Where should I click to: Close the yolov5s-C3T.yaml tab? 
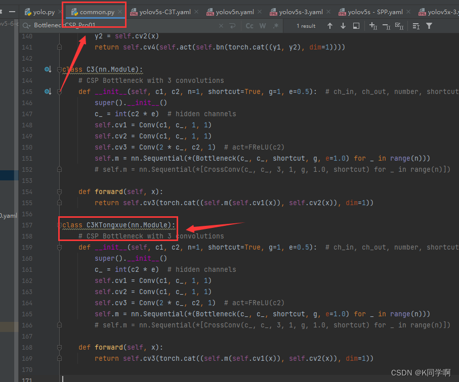pos(196,12)
